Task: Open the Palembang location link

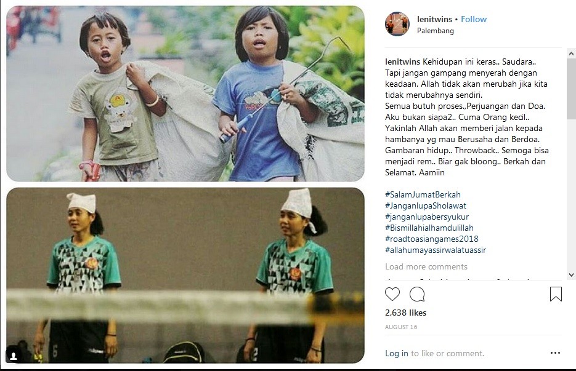Action: 436,31
